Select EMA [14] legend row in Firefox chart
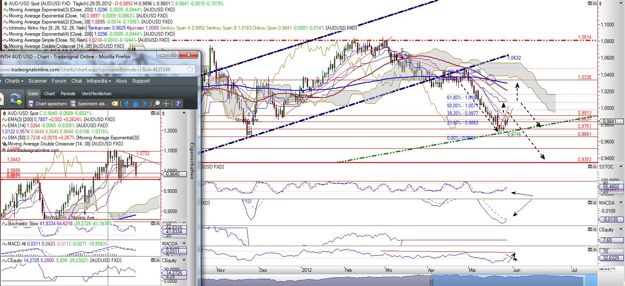 click(x=56, y=125)
